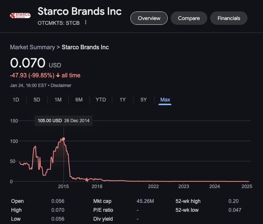Click the 2025 axis label
Screen dimensions: 263x224
pos(247,186)
